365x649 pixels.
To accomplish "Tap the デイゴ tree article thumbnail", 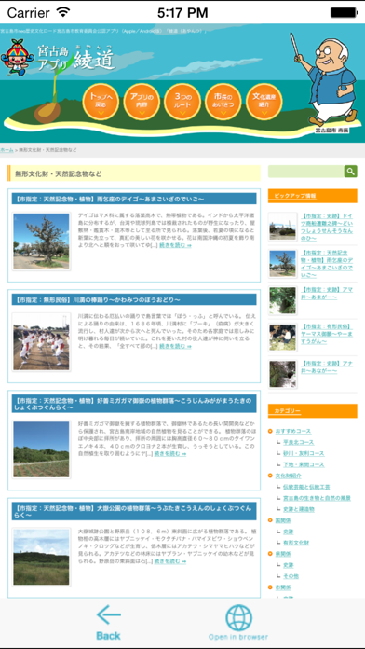I will point(41,242).
